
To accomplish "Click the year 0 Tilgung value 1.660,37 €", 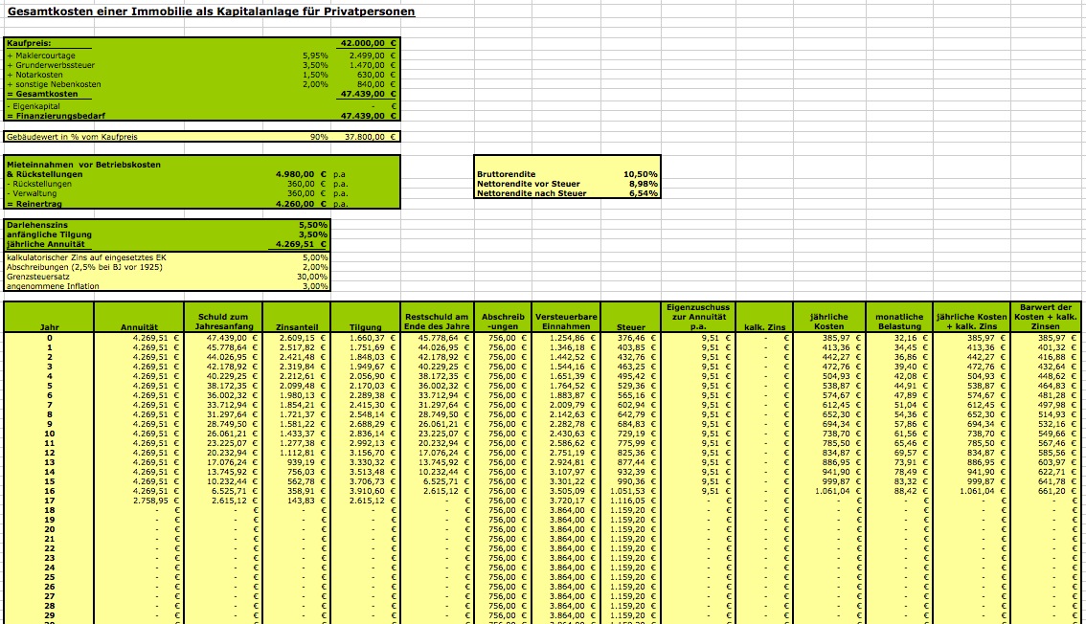I will 372,338.
